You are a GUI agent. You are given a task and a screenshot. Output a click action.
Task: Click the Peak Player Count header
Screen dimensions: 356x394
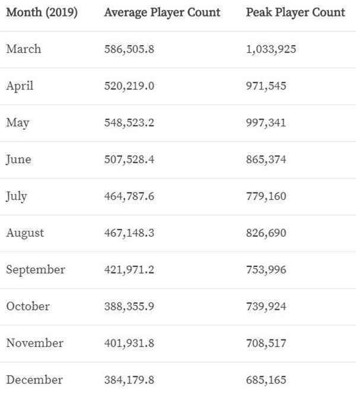pyautogui.click(x=295, y=12)
